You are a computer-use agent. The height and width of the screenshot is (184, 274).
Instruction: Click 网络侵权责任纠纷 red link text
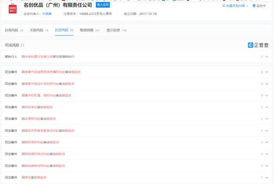tap(37, 154)
